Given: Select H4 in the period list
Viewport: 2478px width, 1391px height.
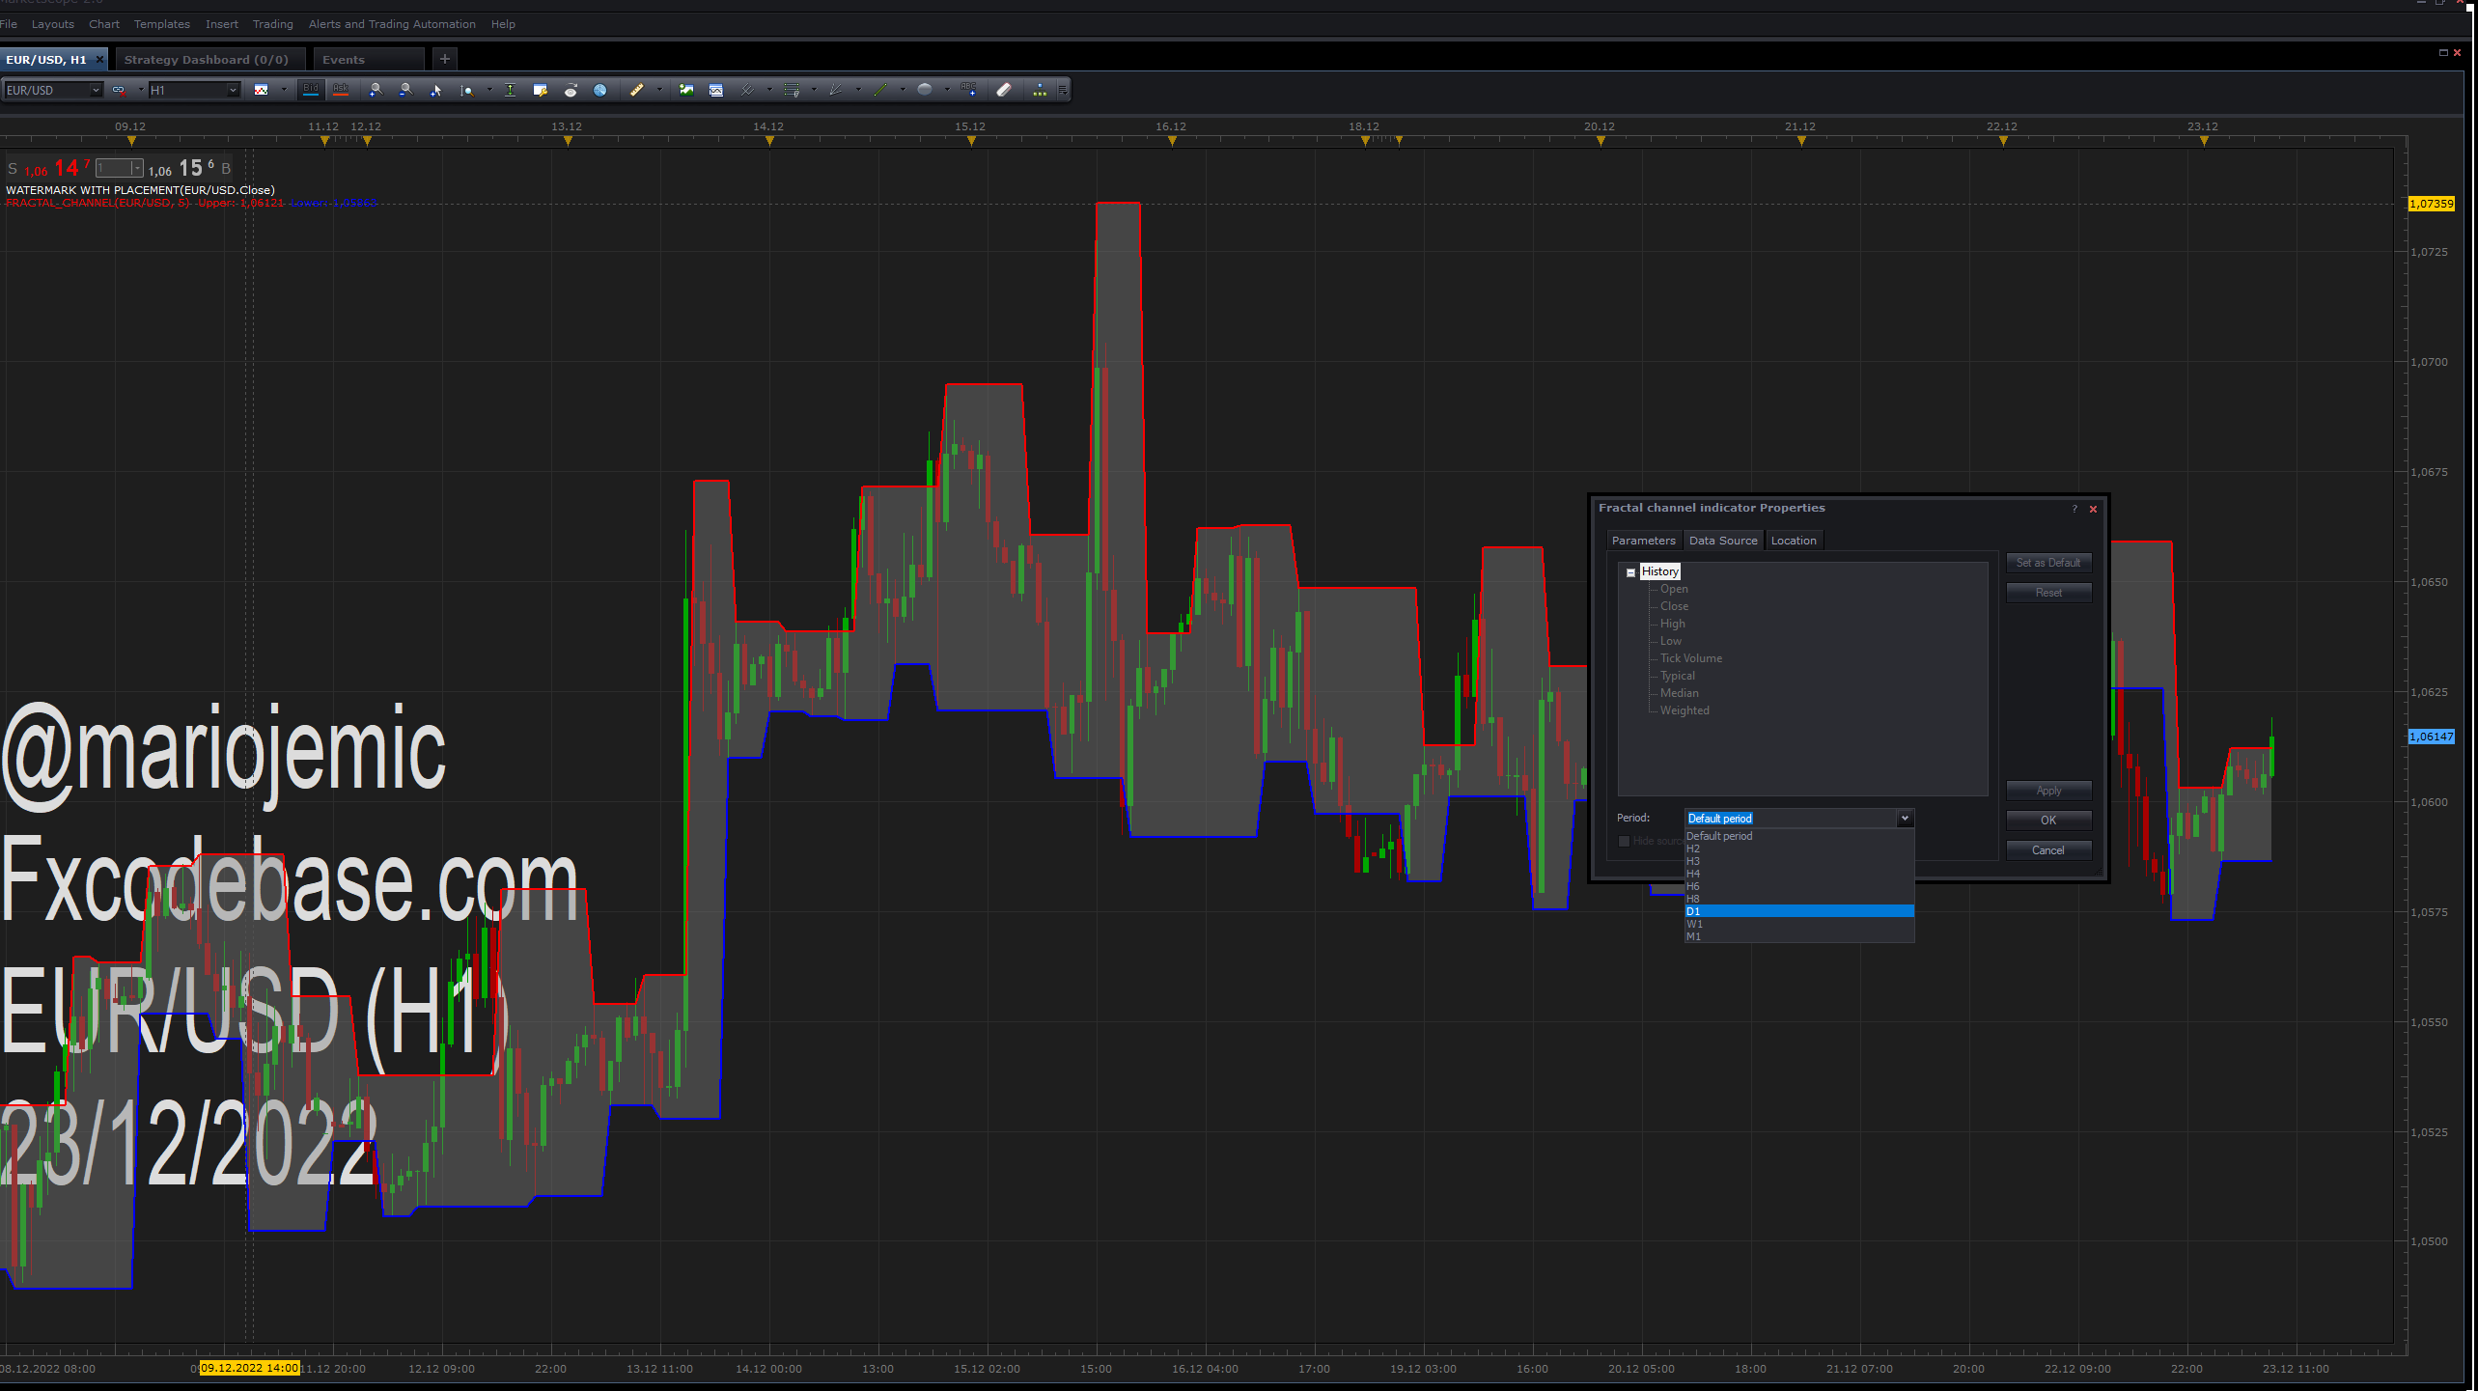Looking at the screenshot, I should 1799,874.
